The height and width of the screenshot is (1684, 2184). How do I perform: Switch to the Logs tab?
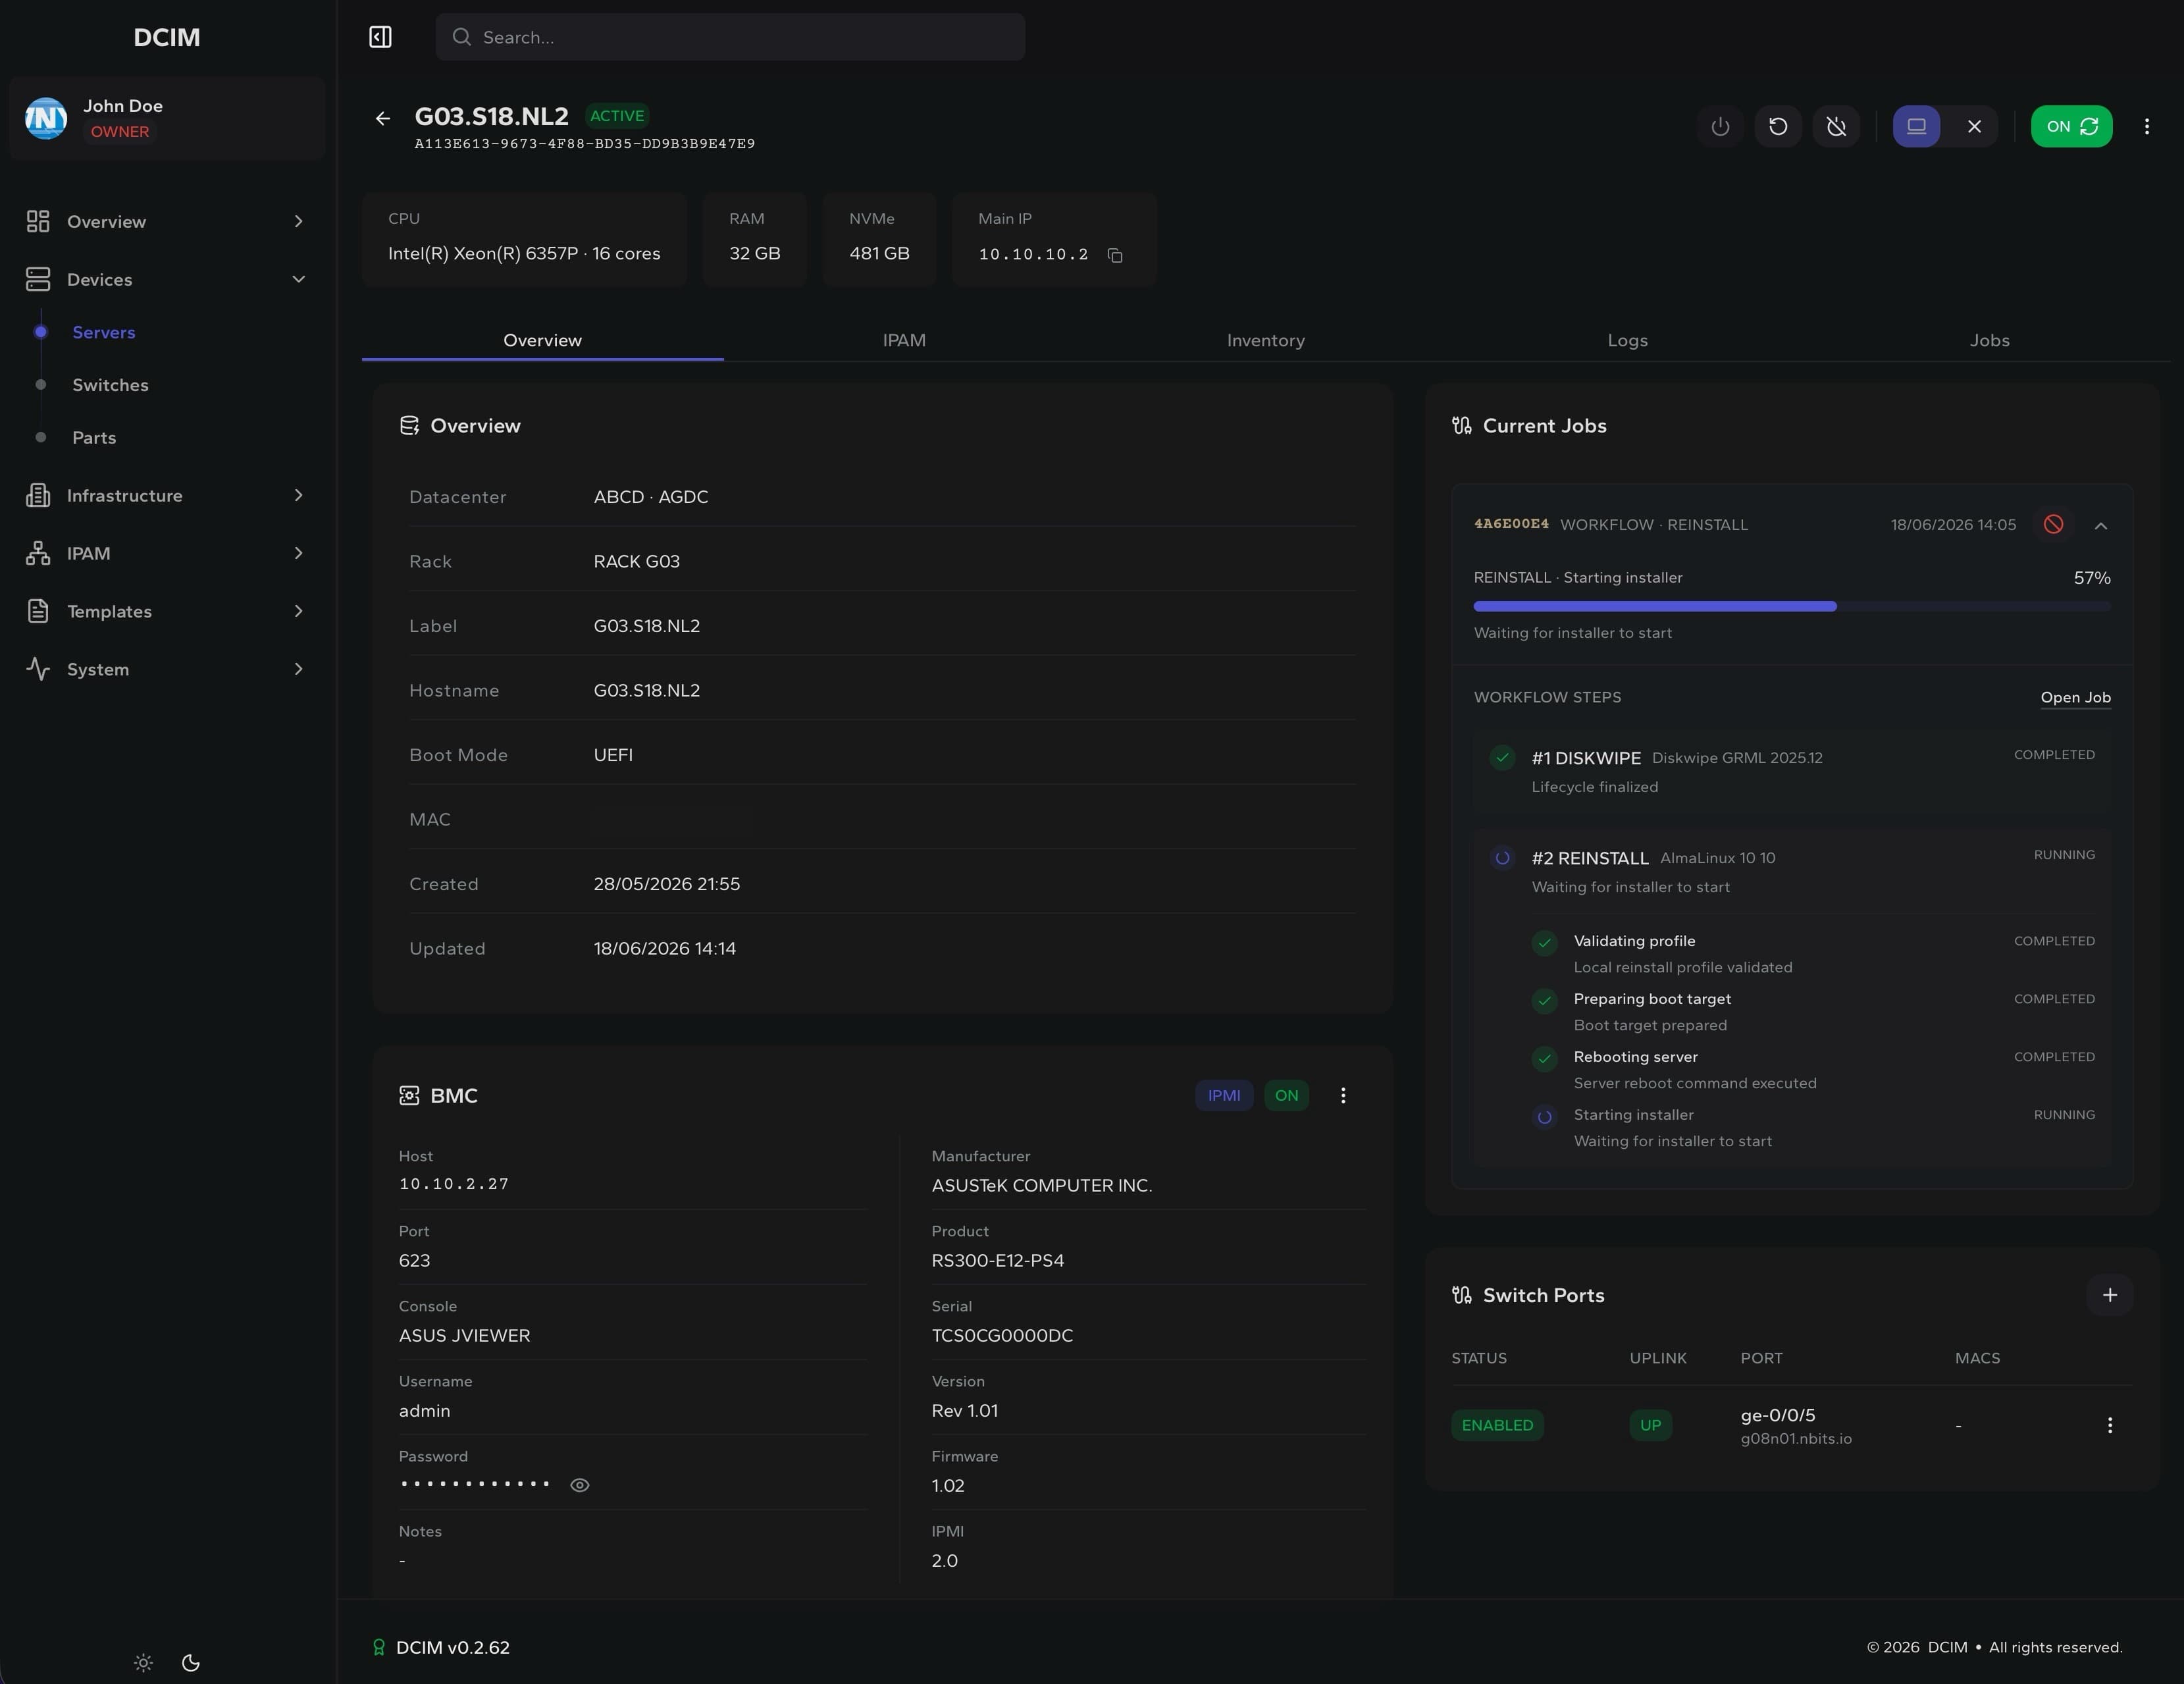(1627, 341)
